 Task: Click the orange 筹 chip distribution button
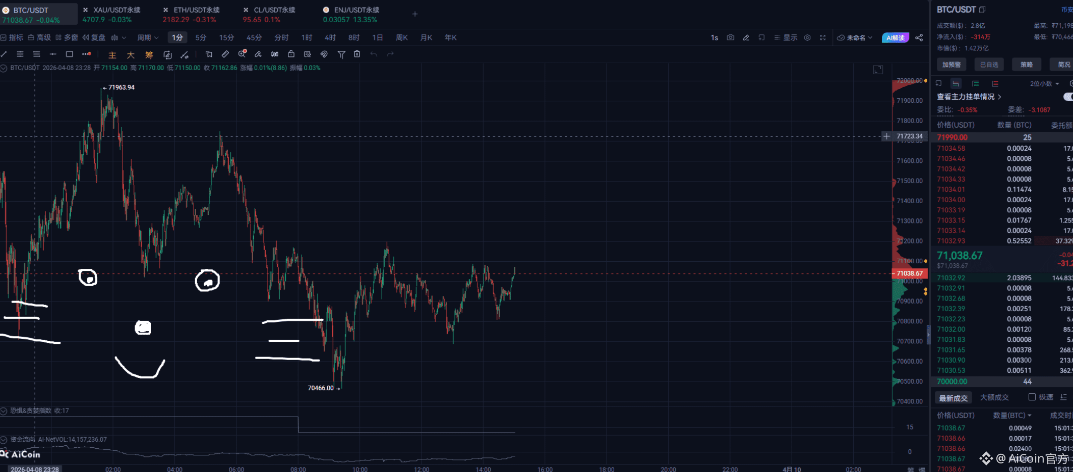pyautogui.click(x=149, y=54)
